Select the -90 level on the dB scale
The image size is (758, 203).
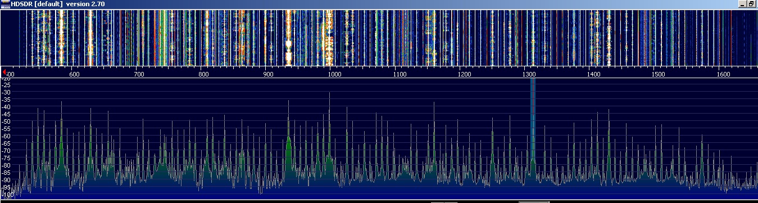click(6, 179)
